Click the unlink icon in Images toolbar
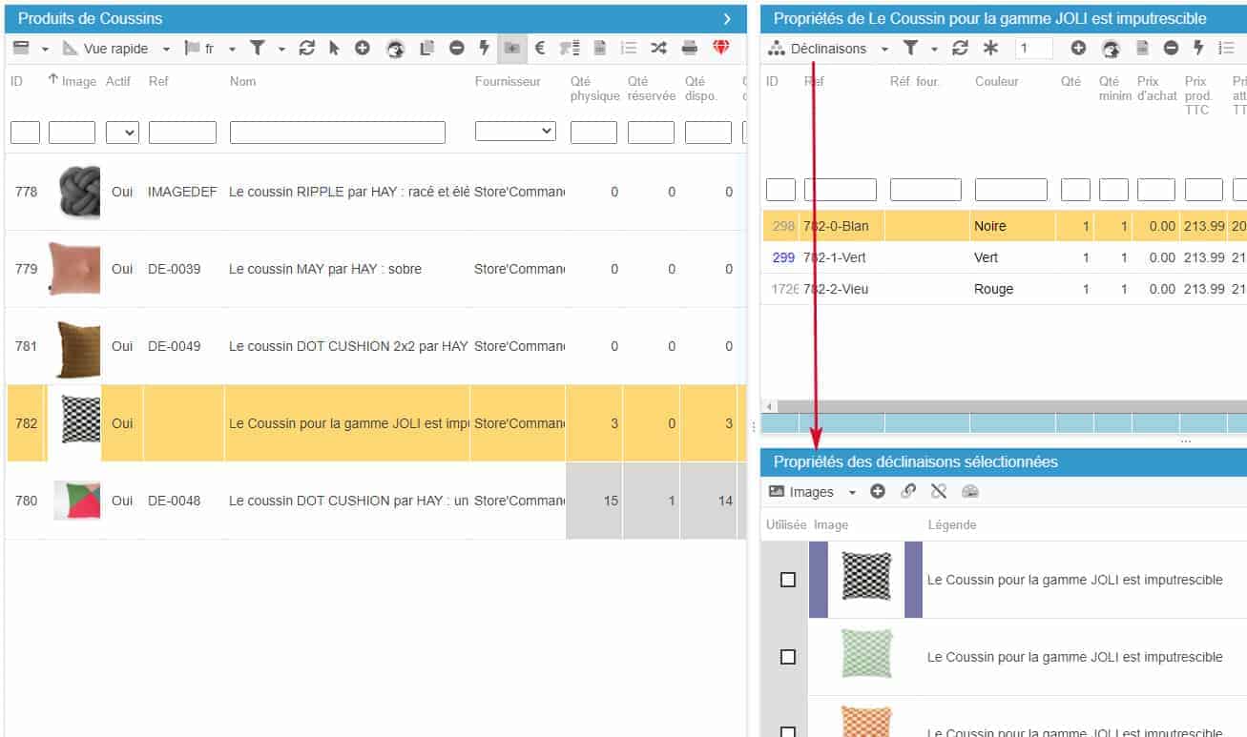Viewport: 1247px width, 737px height. point(939,492)
